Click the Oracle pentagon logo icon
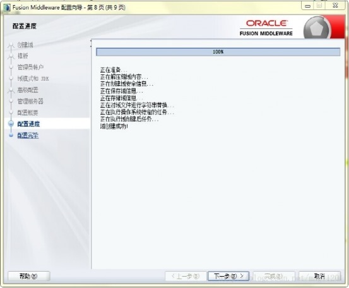This screenshot has height=288, width=349. coord(316,28)
